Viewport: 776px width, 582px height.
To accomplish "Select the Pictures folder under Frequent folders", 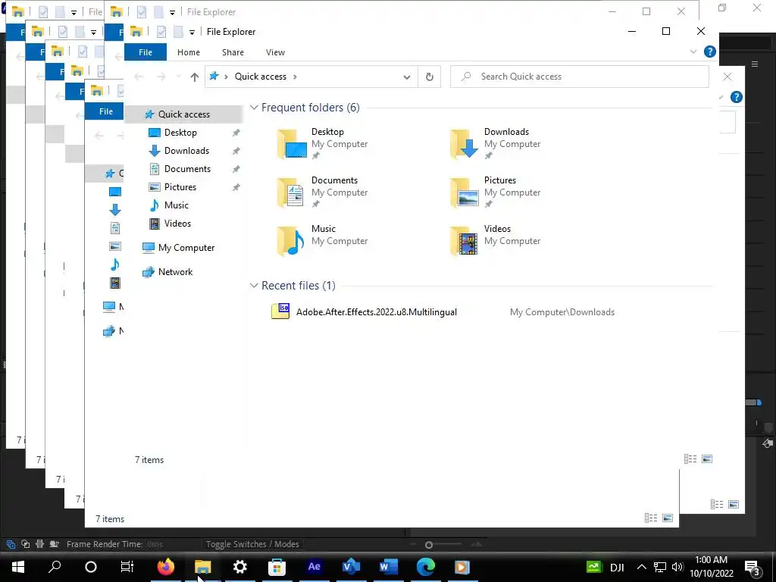I will pos(496,192).
